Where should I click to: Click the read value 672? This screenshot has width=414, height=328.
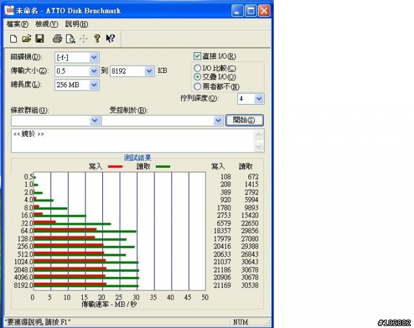coord(253,177)
